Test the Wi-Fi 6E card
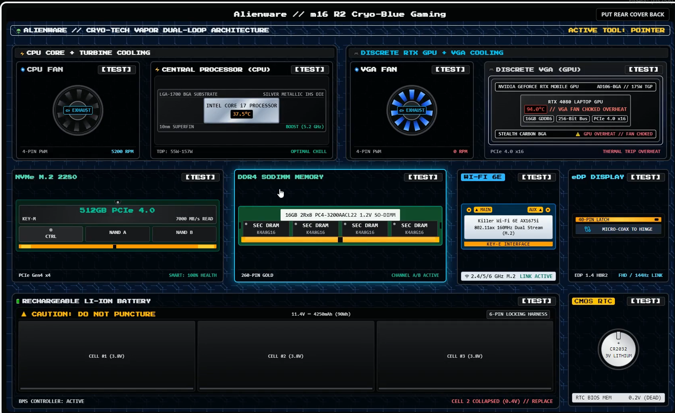This screenshot has height=413, width=675. click(x=537, y=177)
